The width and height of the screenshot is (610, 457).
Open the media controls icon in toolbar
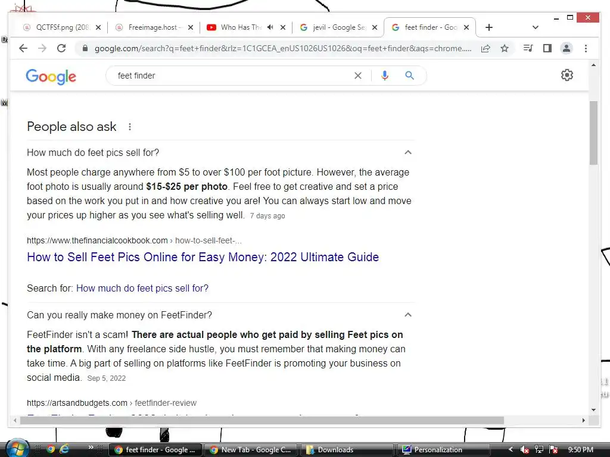528,49
